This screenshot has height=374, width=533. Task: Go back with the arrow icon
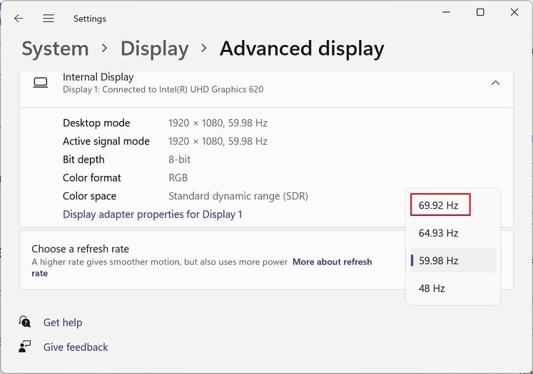pyautogui.click(x=19, y=18)
